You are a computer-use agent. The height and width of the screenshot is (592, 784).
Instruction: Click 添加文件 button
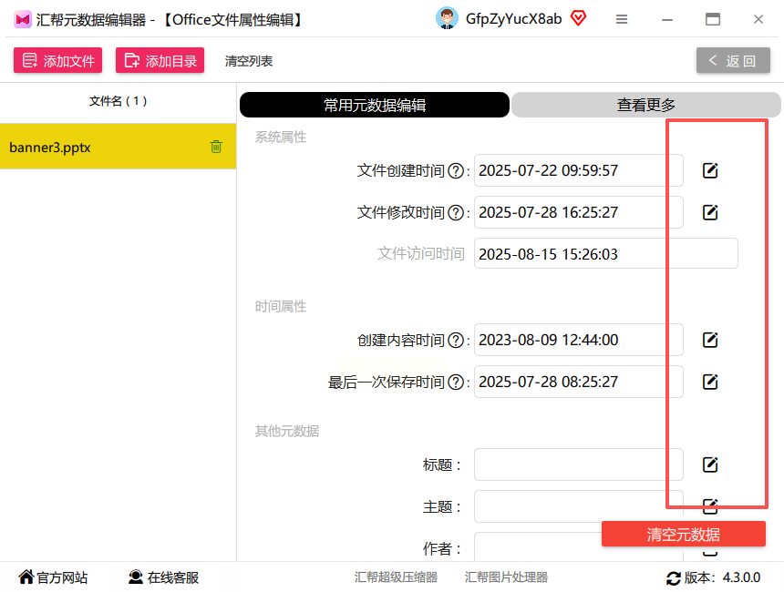(x=58, y=60)
